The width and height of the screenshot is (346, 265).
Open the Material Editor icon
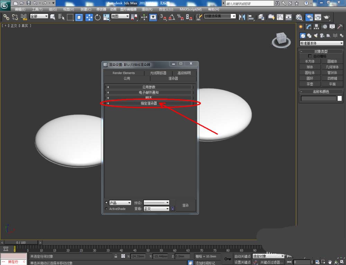point(299,17)
